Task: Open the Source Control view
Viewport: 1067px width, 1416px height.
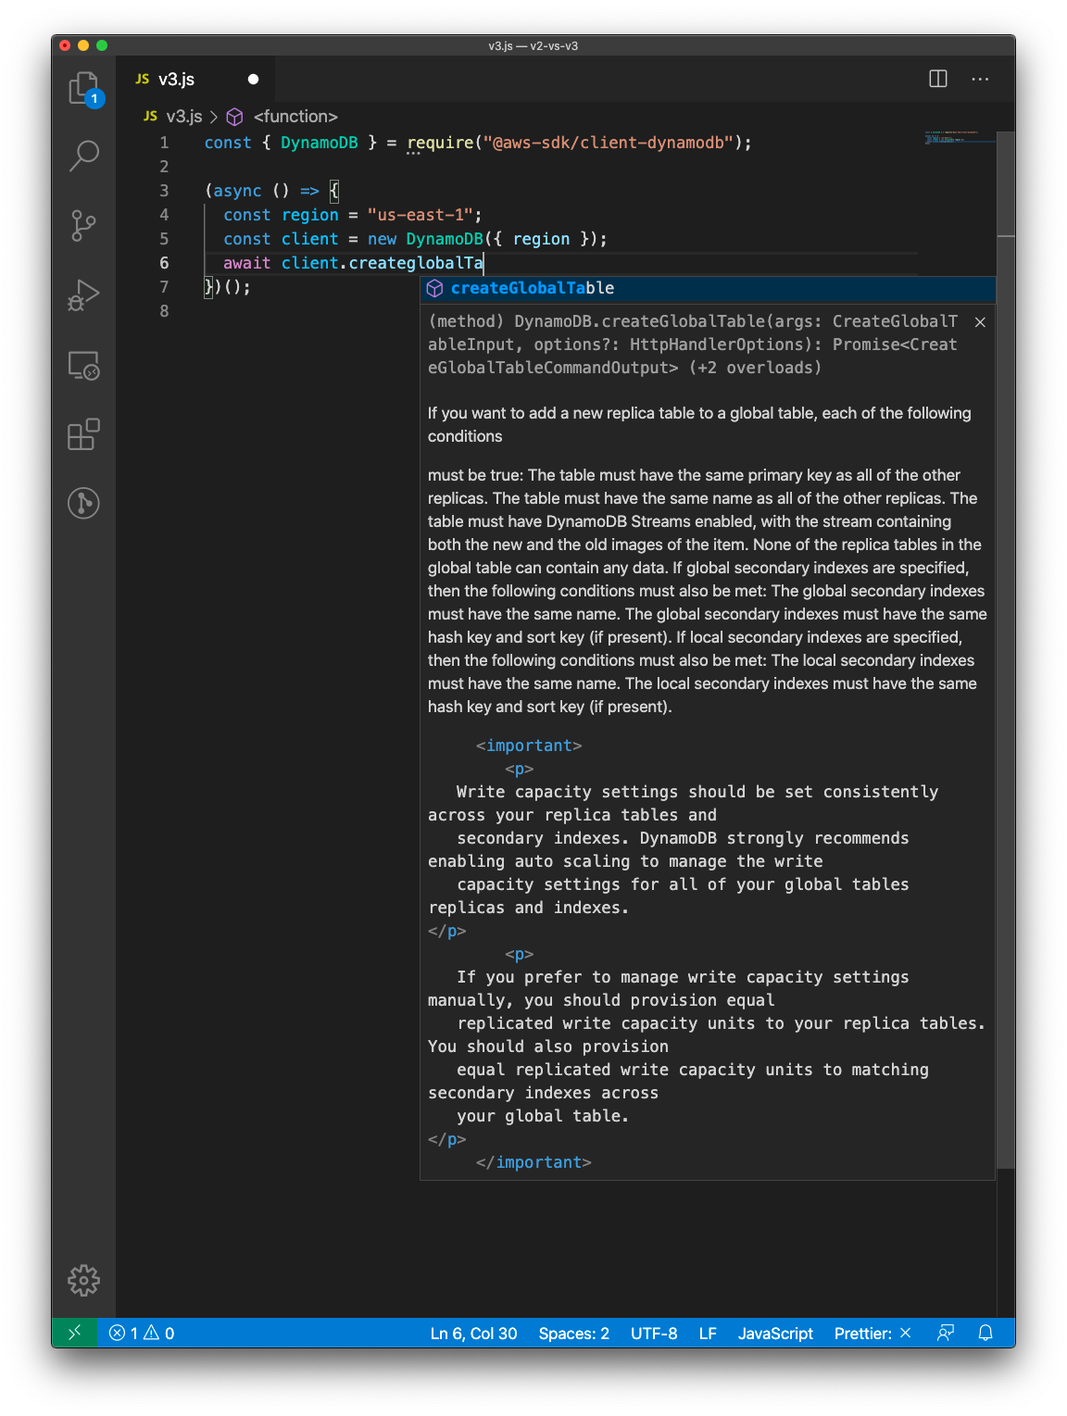Action: pos(83,225)
